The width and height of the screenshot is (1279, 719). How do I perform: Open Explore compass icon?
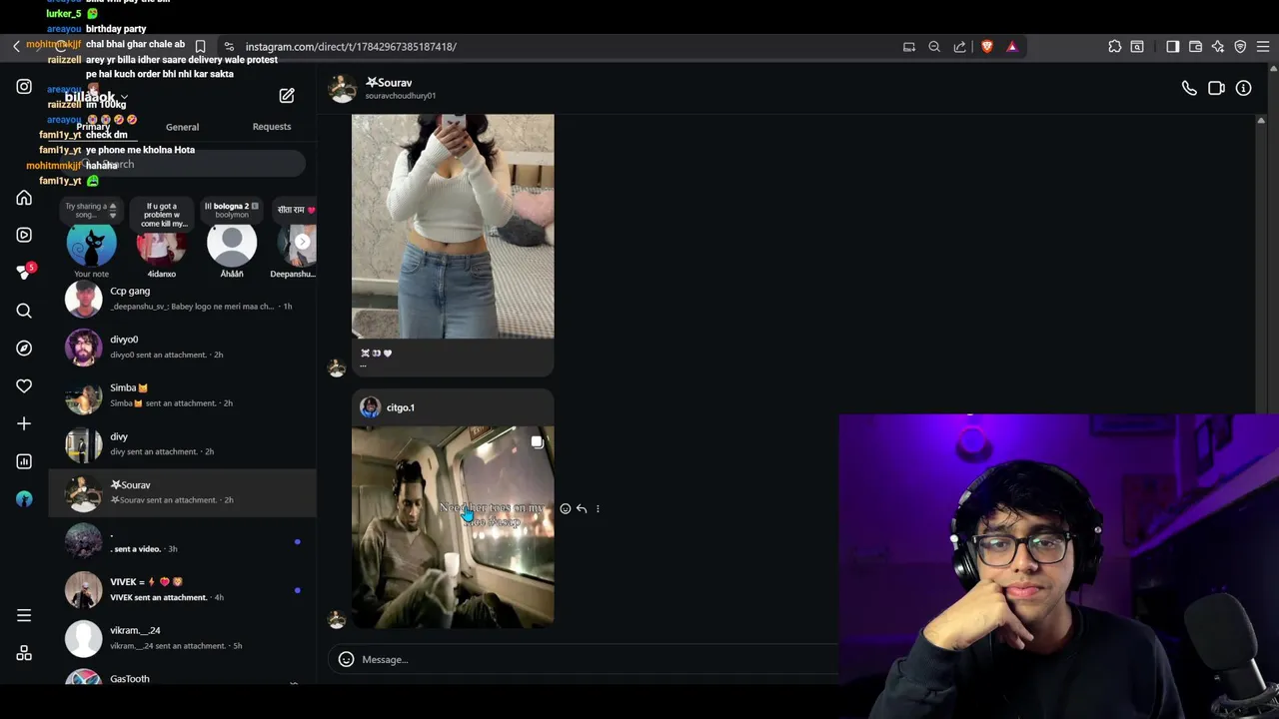[24, 349]
